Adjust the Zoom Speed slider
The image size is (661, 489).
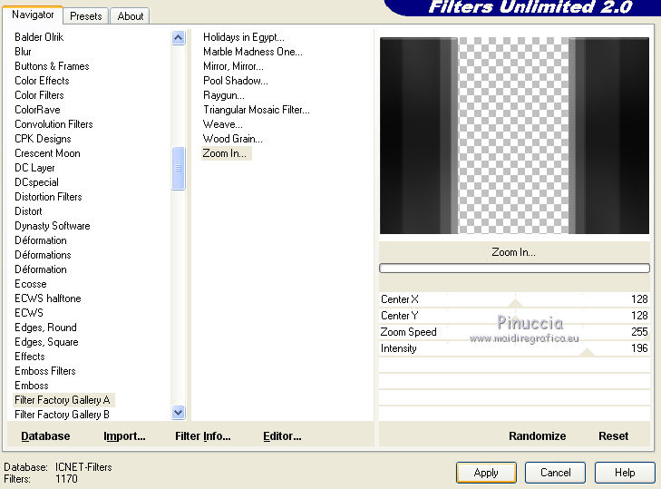pos(514,332)
